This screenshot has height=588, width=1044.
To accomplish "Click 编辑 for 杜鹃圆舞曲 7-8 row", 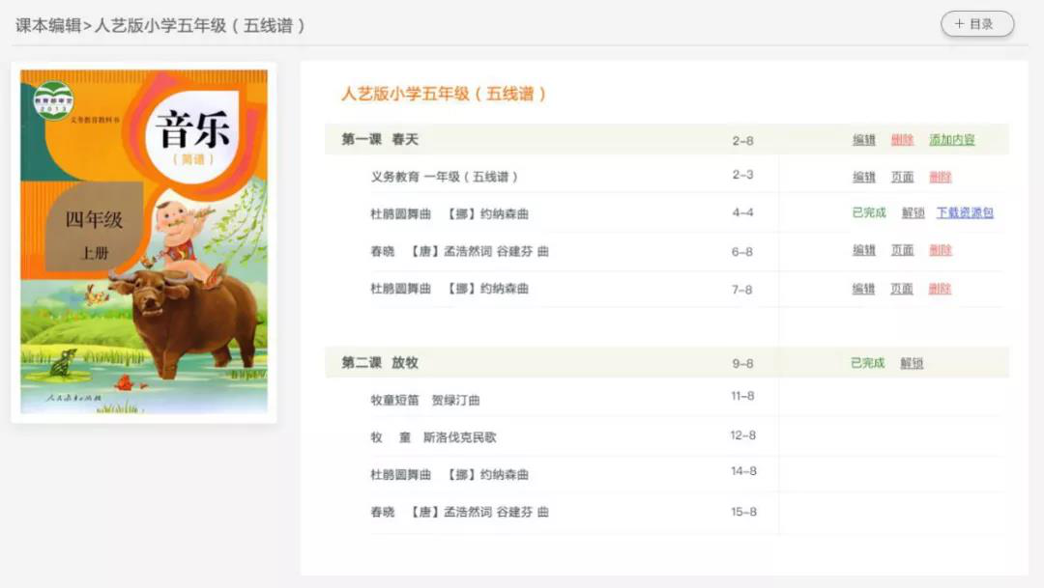I will (x=863, y=289).
